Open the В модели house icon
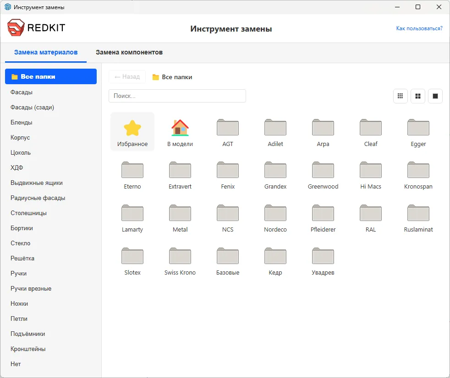Image resolution: width=450 pixels, height=378 pixels. pos(180,132)
